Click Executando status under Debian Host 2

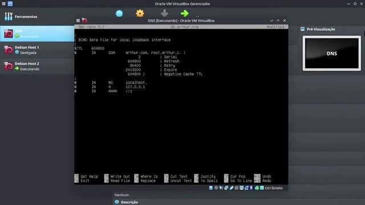pos(30,69)
